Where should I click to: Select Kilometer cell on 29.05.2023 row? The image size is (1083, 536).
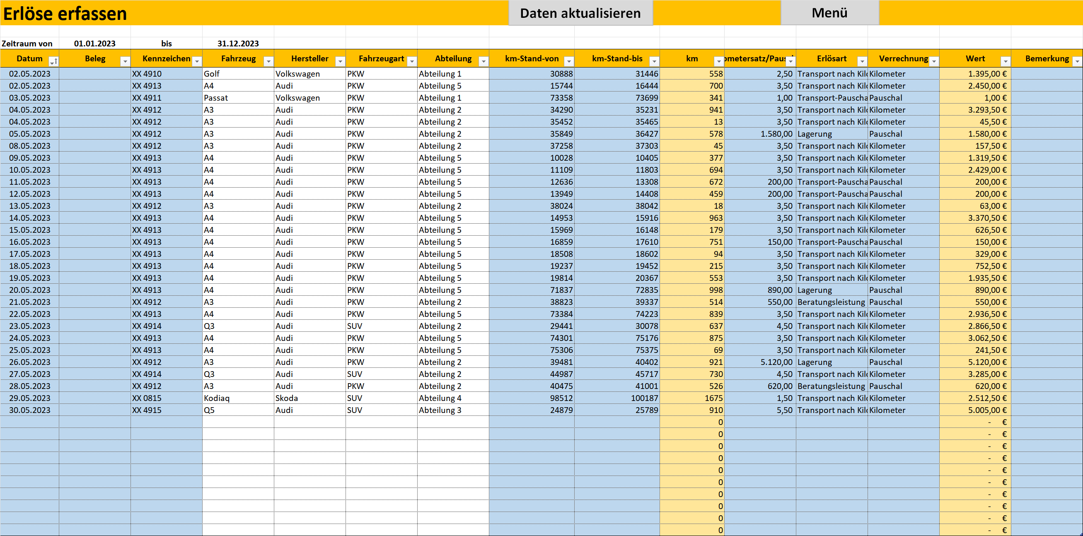[904, 398]
